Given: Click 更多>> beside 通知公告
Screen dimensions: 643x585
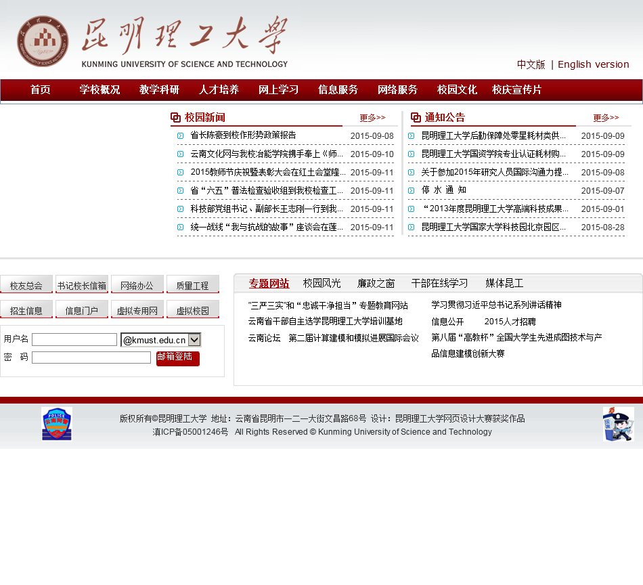Looking at the screenshot, I should click(x=606, y=118).
